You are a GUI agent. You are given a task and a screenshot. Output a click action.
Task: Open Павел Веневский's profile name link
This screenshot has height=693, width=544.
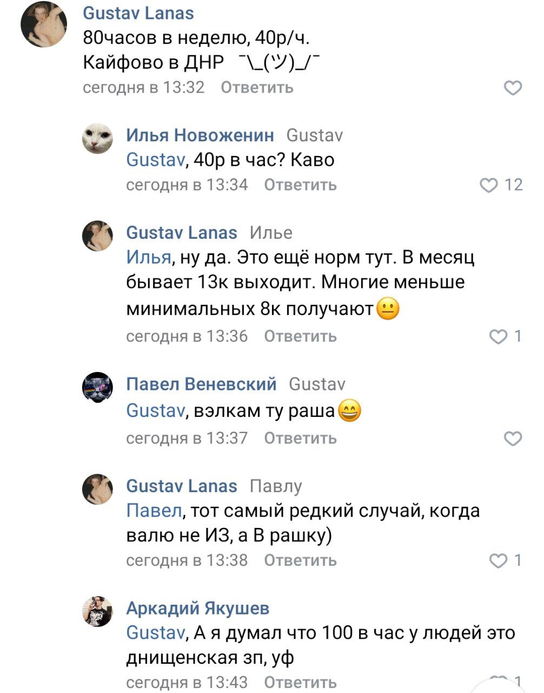(x=201, y=384)
